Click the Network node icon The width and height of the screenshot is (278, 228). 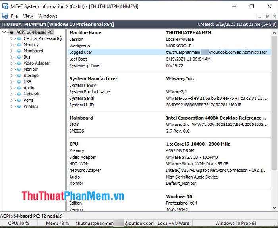pos(19,94)
